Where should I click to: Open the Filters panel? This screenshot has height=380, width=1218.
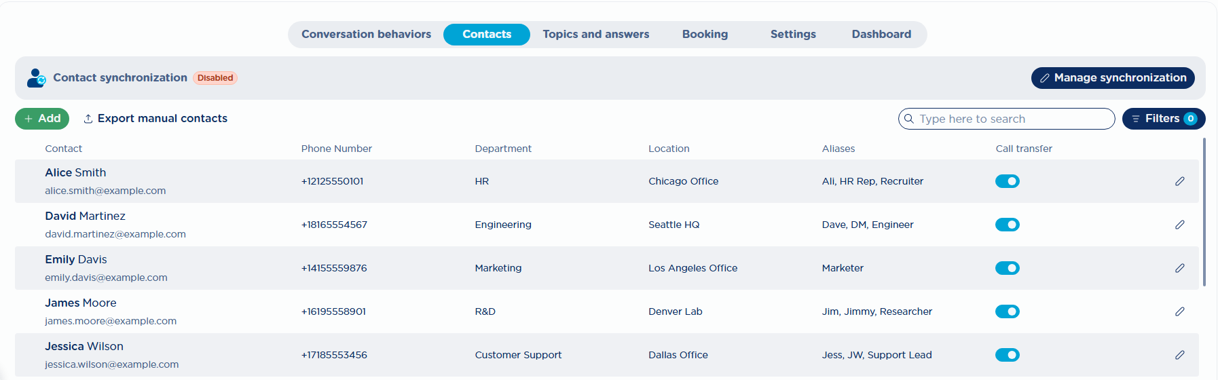tap(1163, 119)
